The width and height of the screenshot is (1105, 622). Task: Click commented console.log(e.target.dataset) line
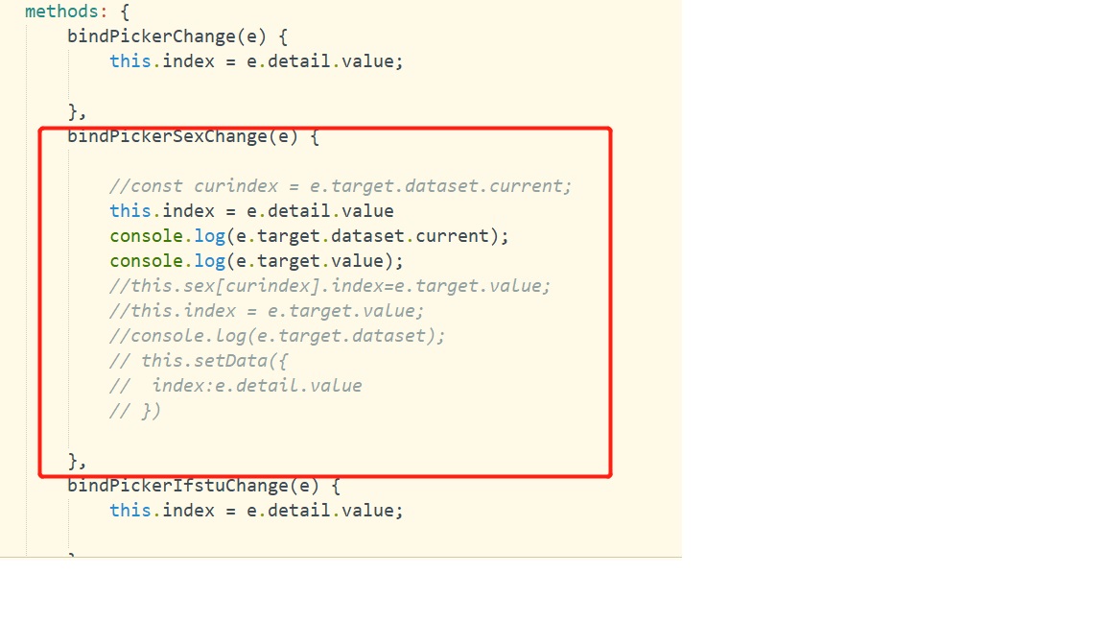tap(277, 336)
